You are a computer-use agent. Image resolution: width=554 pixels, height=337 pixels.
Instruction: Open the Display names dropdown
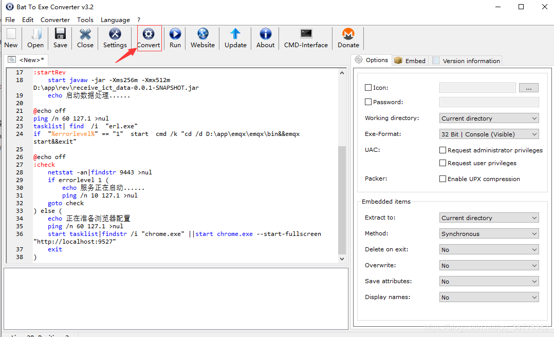coord(489,297)
